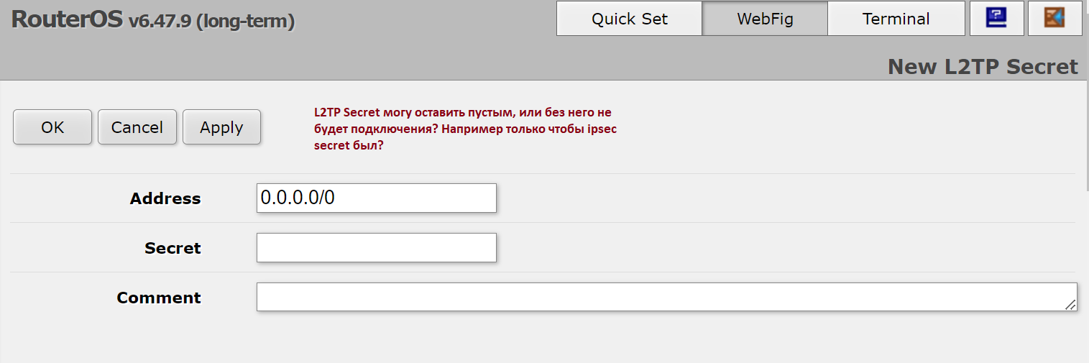
Task: Click into the empty Secret field
Action: coord(377,247)
